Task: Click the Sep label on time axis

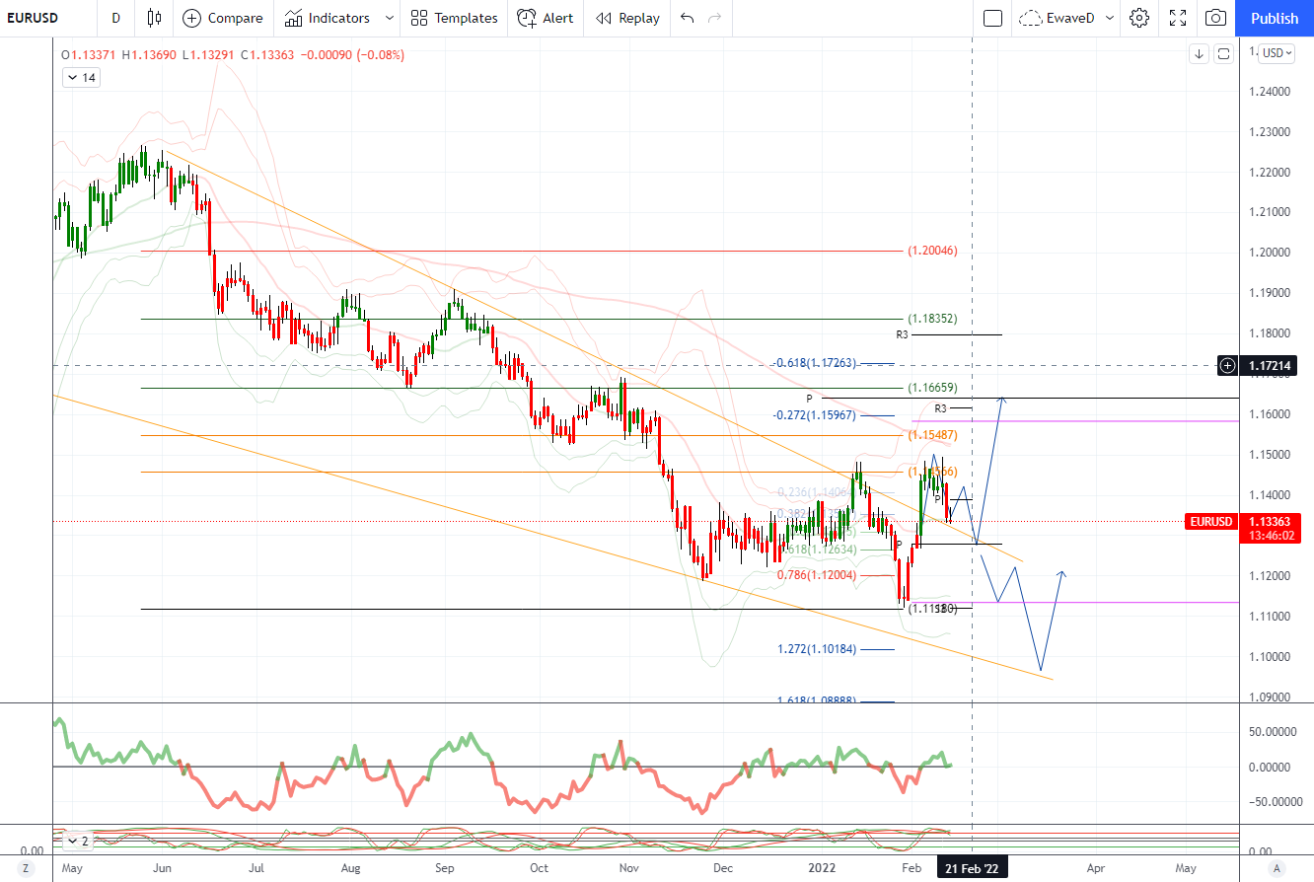Action: (x=445, y=869)
